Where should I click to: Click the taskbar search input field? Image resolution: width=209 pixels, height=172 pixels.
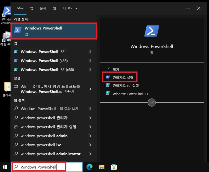[47, 167]
